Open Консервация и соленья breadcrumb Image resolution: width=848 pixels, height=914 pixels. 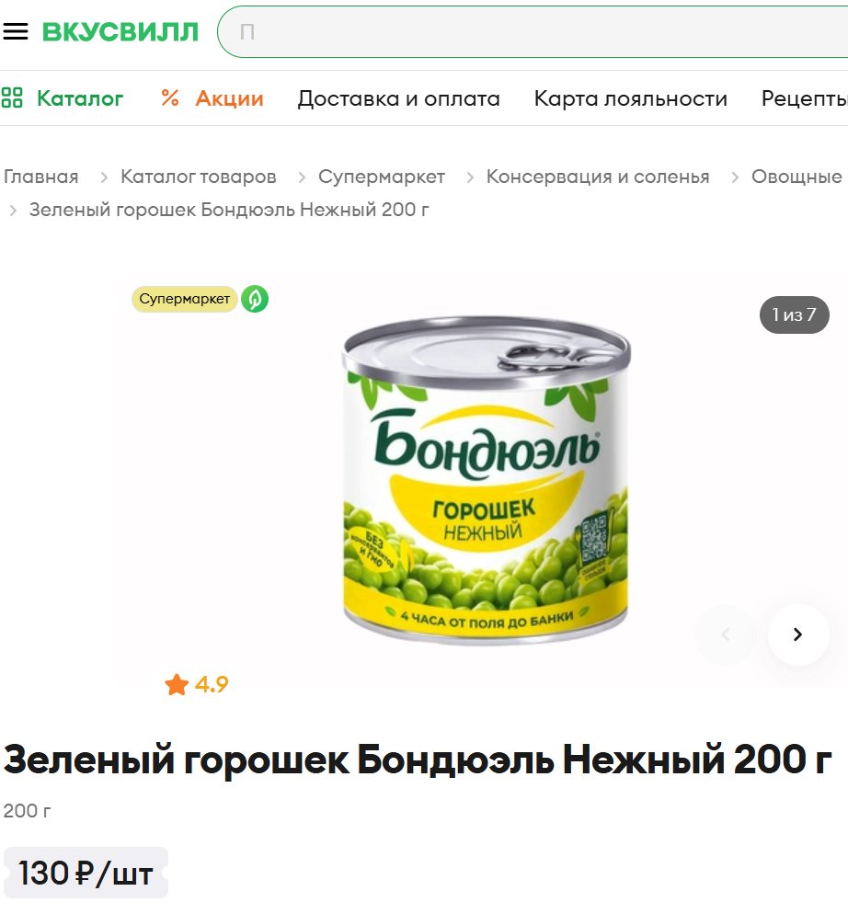598,177
